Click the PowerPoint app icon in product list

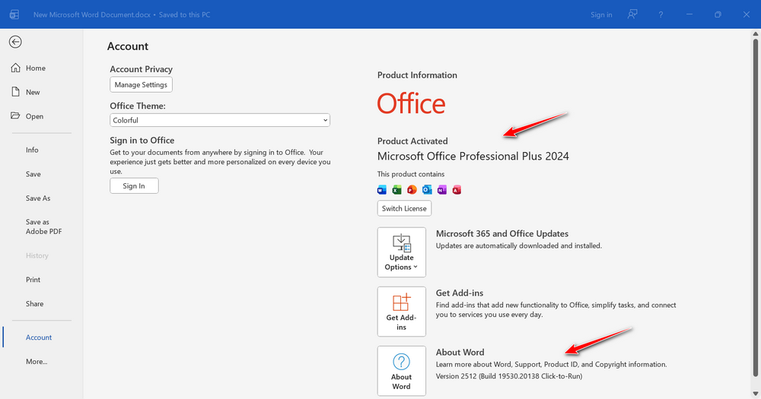(412, 189)
